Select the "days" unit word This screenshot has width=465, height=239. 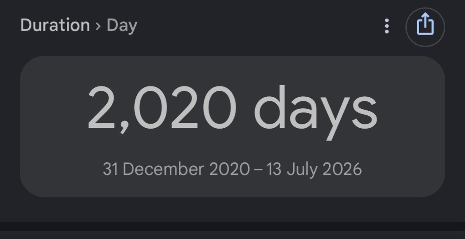click(x=316, y=112)
